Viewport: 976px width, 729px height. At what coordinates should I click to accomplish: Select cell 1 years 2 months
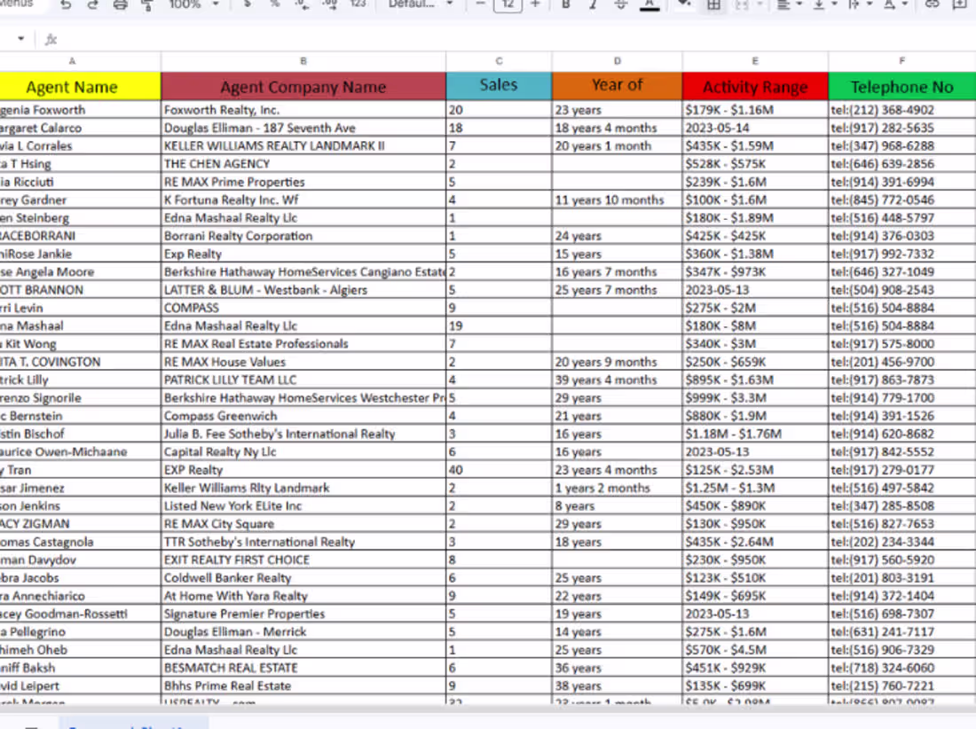coord(617,488)
